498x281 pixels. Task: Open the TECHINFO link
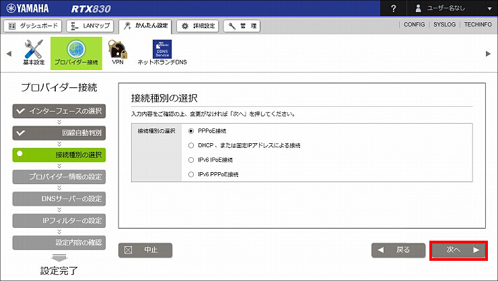coord(478,24)
